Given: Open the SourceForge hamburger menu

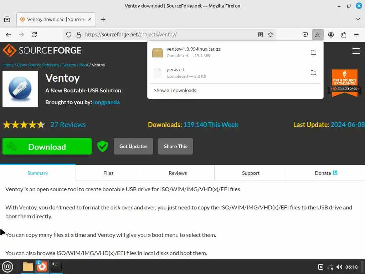Looking at the screenshot, I should [x=356, y=51].
